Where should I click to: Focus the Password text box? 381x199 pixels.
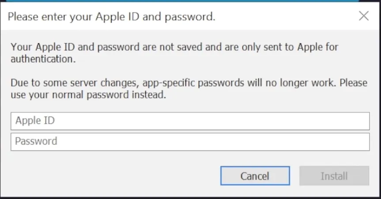[x=190, y=142]
